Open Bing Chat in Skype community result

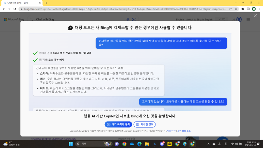click(x=53, y=139)
